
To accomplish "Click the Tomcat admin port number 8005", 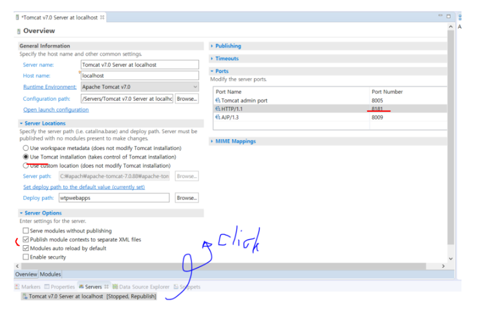I will click(x=377, y=100).
